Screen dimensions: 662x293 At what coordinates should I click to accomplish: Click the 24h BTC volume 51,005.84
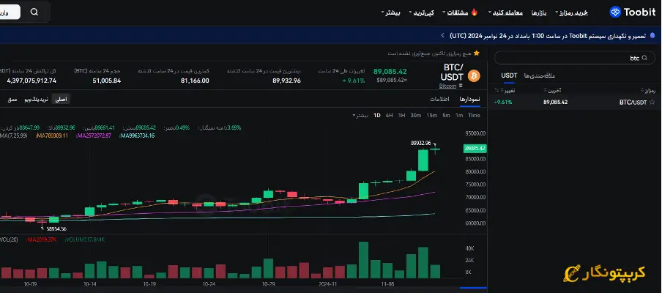(107, 81)
